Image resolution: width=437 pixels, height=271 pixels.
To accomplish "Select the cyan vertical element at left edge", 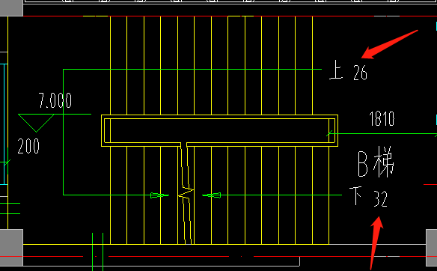I will tap(4, 124).
